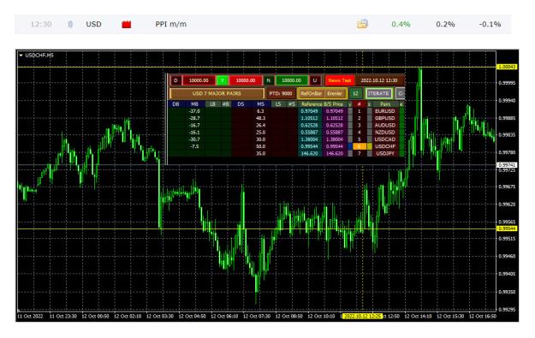Click the yellow 2022.10.12 12:25 time marker

[x=362, y=316]
